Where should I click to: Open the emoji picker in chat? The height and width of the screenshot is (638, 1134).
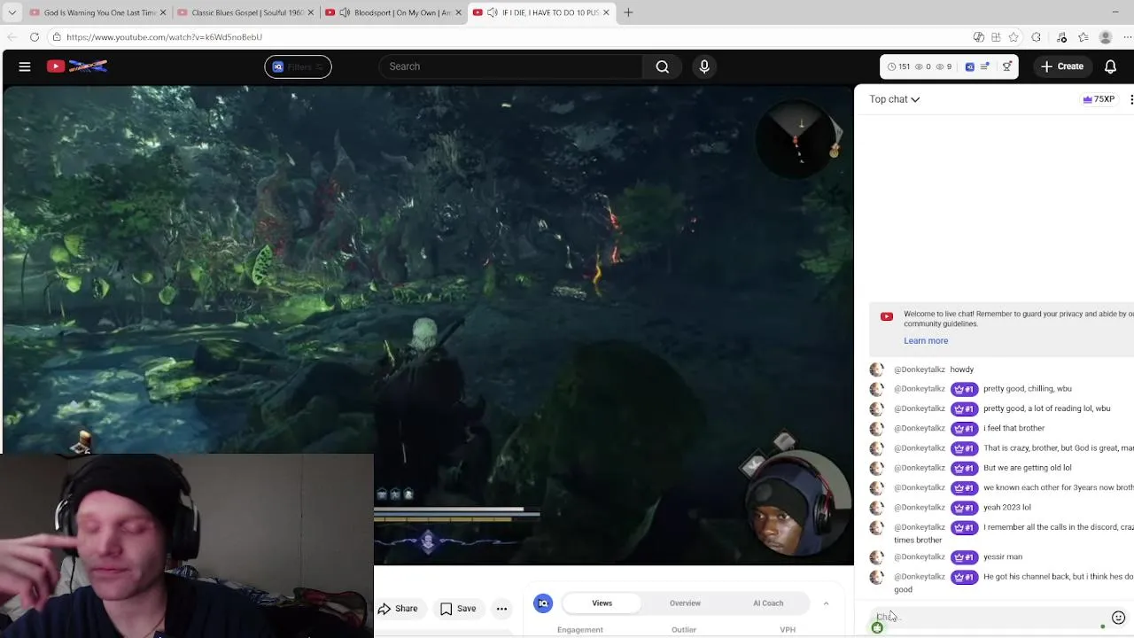[x=1118, y=618]
